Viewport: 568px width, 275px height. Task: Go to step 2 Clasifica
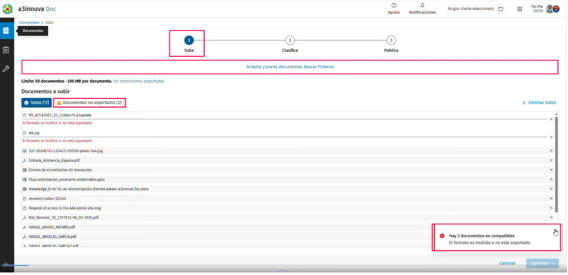[290, 45]
